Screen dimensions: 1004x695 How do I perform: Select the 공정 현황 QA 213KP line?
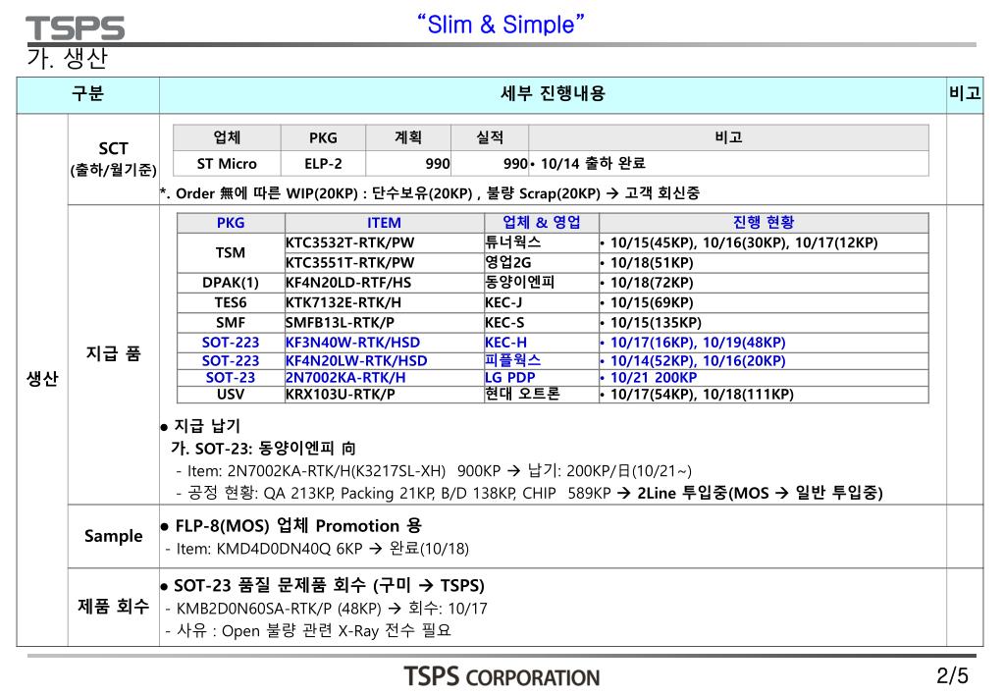point(529,493)
